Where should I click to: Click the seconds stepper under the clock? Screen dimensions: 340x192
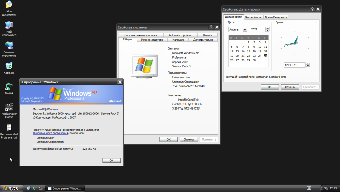click(308, 65)
